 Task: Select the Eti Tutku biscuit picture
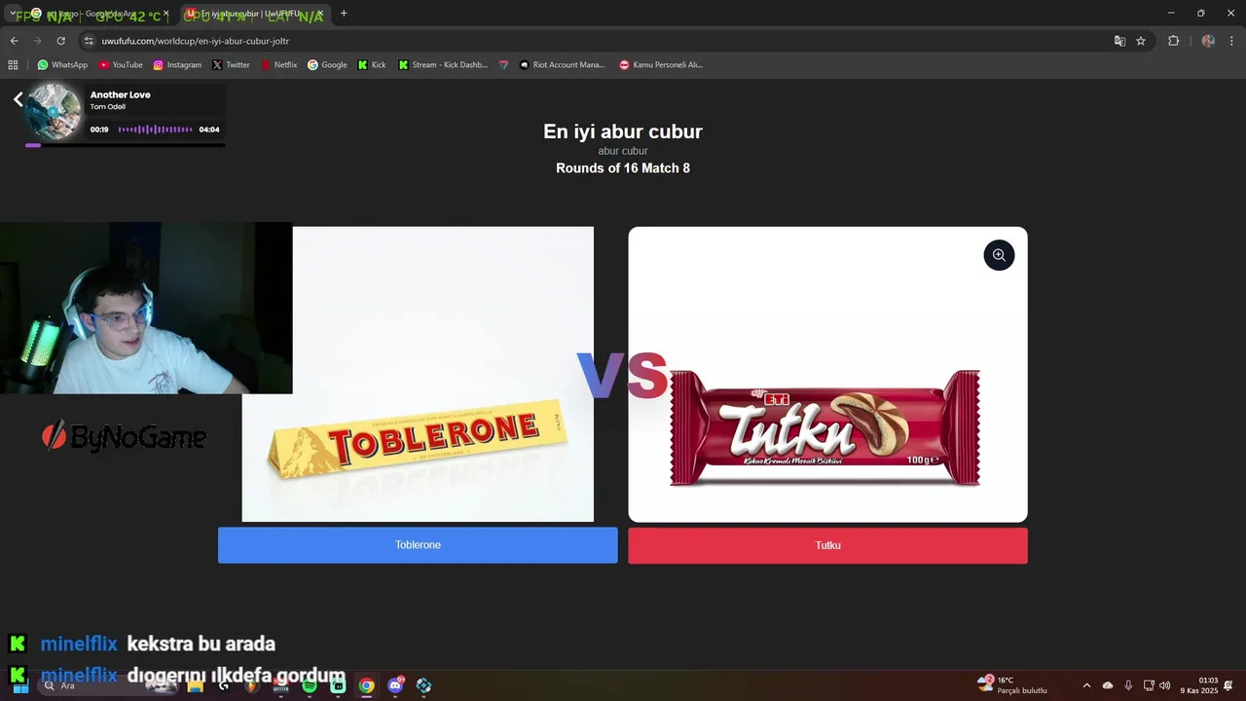[827, 374]
